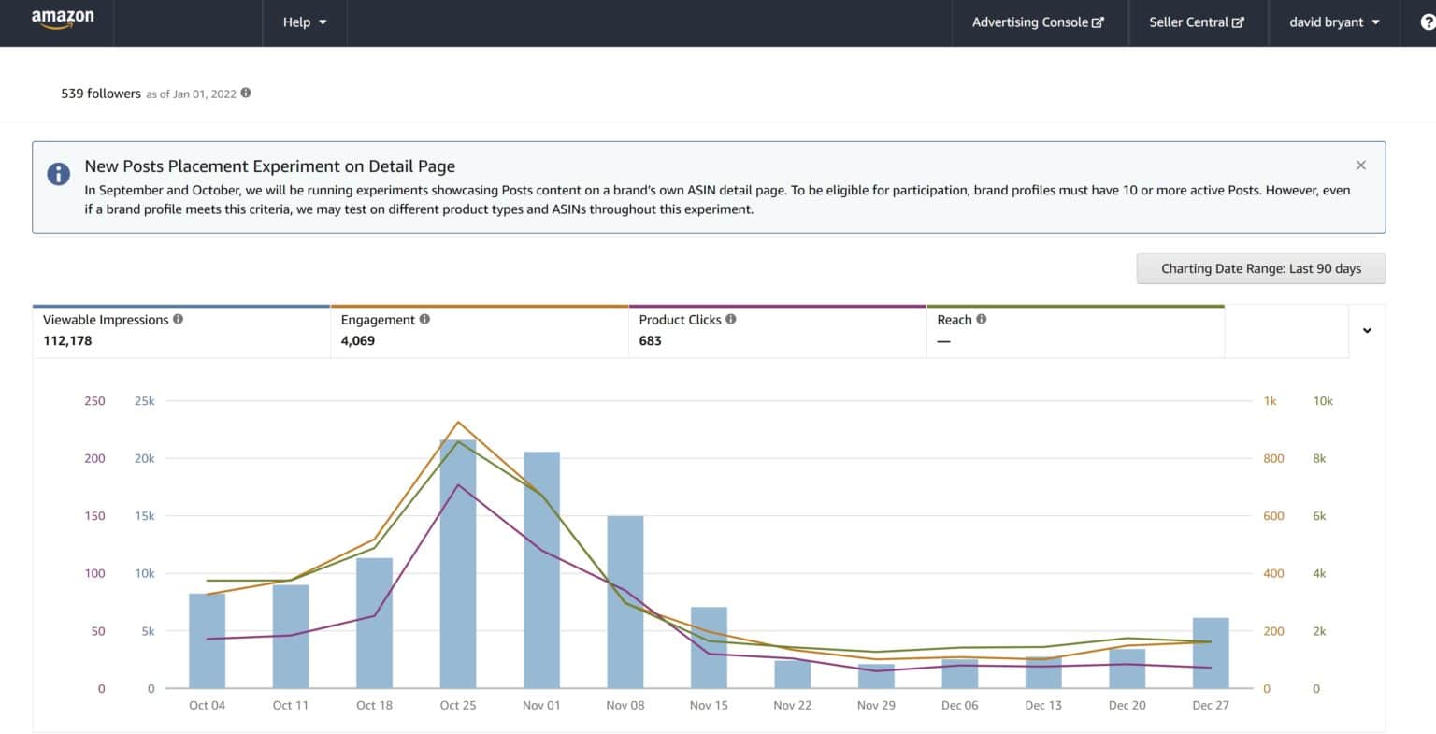Click the Product Clicks info icon

click(x=731, y=319)
